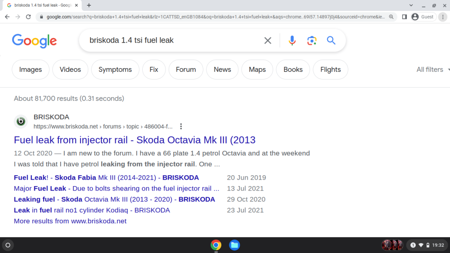Viewport: 450px width, 253px height.
Task: Click the '23 Jul 2021' date
Action: (x=245, y=210)
